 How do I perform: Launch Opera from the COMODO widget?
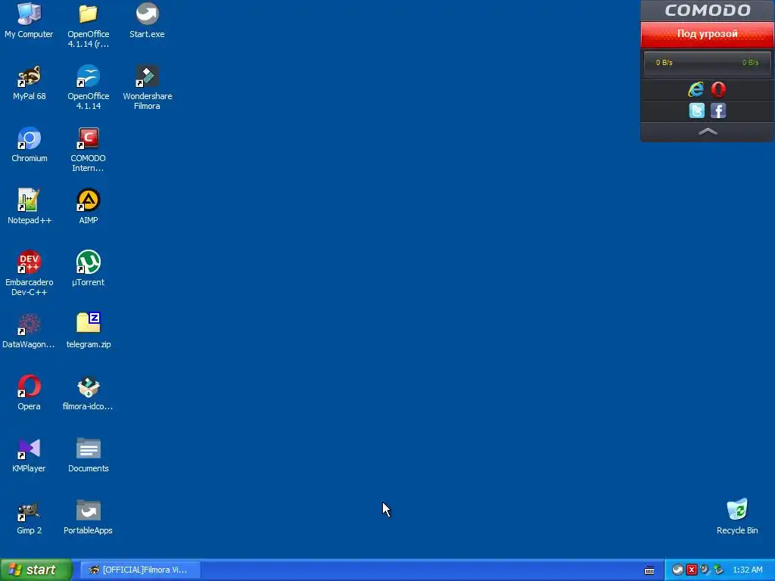pos(718,89)
